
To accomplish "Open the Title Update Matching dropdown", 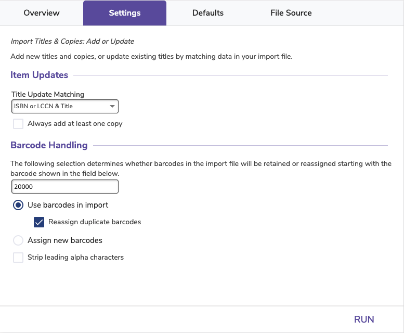I will [65, 107].
